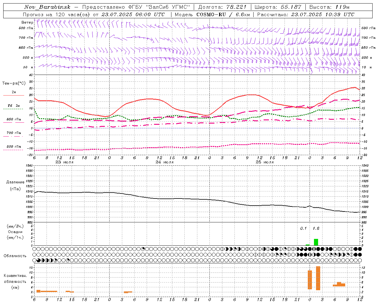Click the precipitation value 1.6

pyautogui.click(x=316, y=229)
